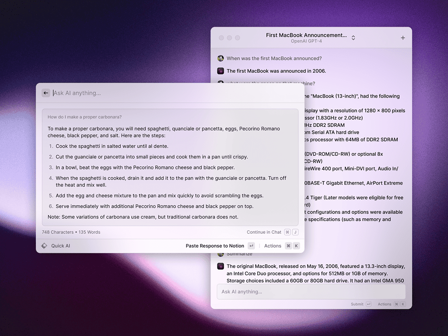Click the 'How do I make a proper carbonara?' prompt

pos(84,117)
